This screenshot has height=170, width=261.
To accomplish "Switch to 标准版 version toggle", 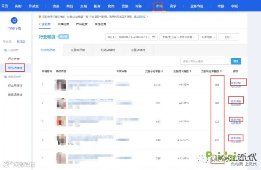I will [21, 41].
